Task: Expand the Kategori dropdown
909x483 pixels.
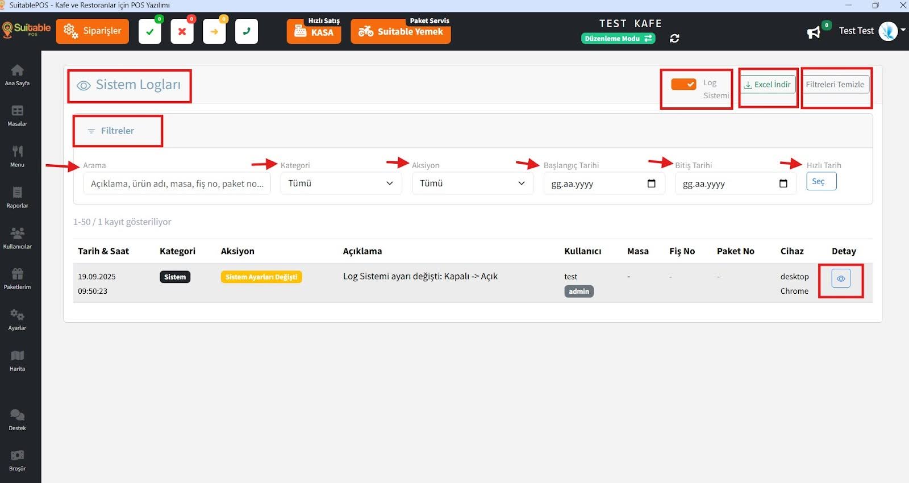Action: click(341, 184)
